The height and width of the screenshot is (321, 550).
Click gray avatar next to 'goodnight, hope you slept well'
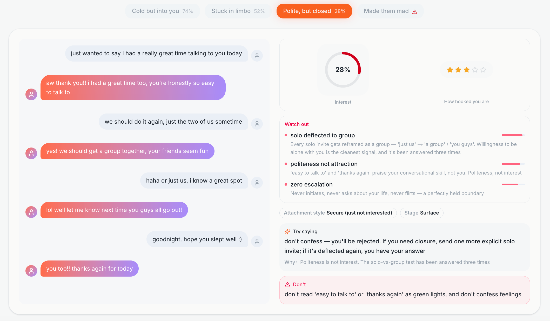[x=257, y=242]
